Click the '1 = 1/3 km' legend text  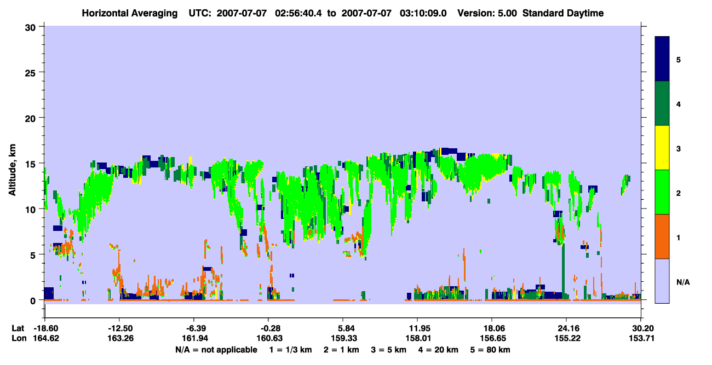coord(291,349)
